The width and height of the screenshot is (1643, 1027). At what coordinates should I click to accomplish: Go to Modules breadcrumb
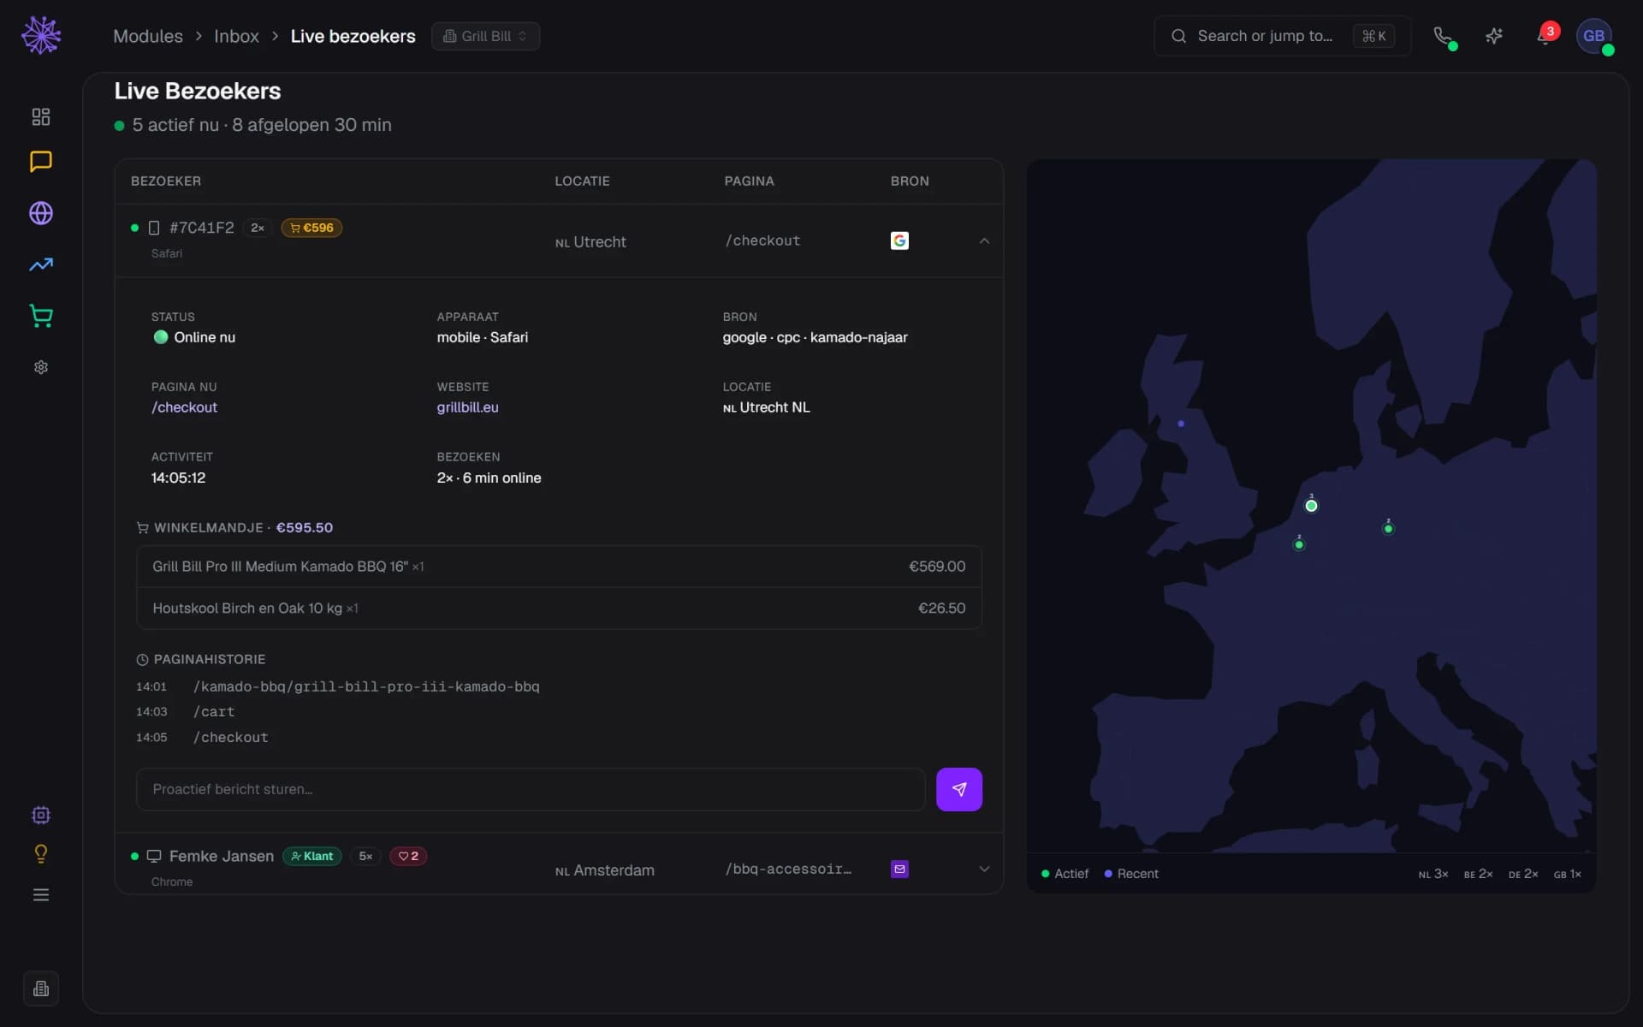(x=148, y=36)
